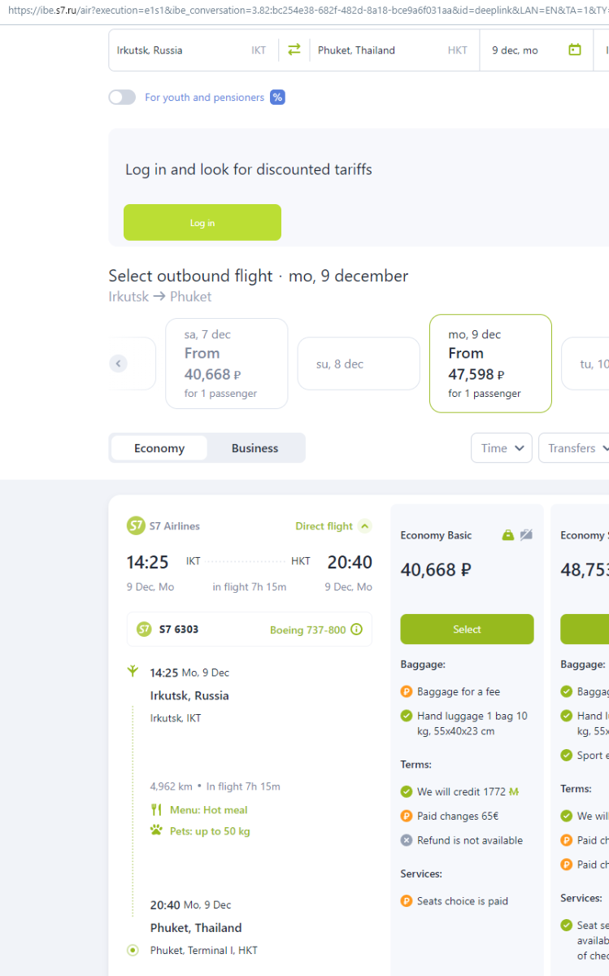The image size is (609, 976).
Task: Click the departure plane icon at 14:25
Action: pos(133,672)
